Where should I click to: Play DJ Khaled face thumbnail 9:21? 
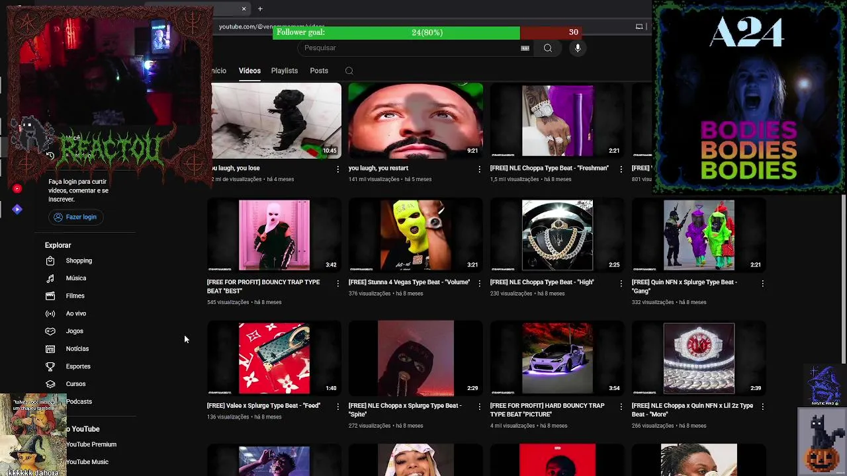(416, 120)
